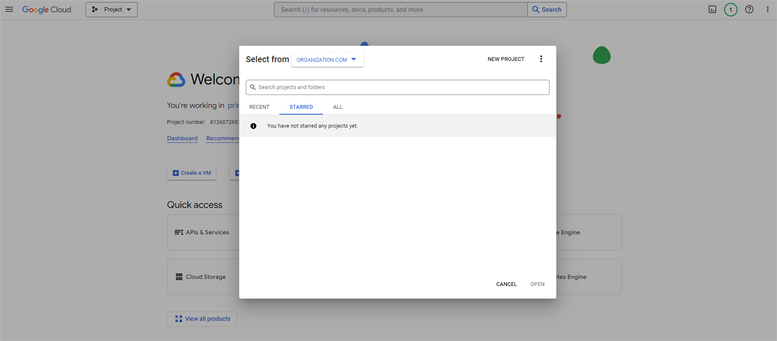
Task: Click the magnifier icon in project search
Action: 253,87
